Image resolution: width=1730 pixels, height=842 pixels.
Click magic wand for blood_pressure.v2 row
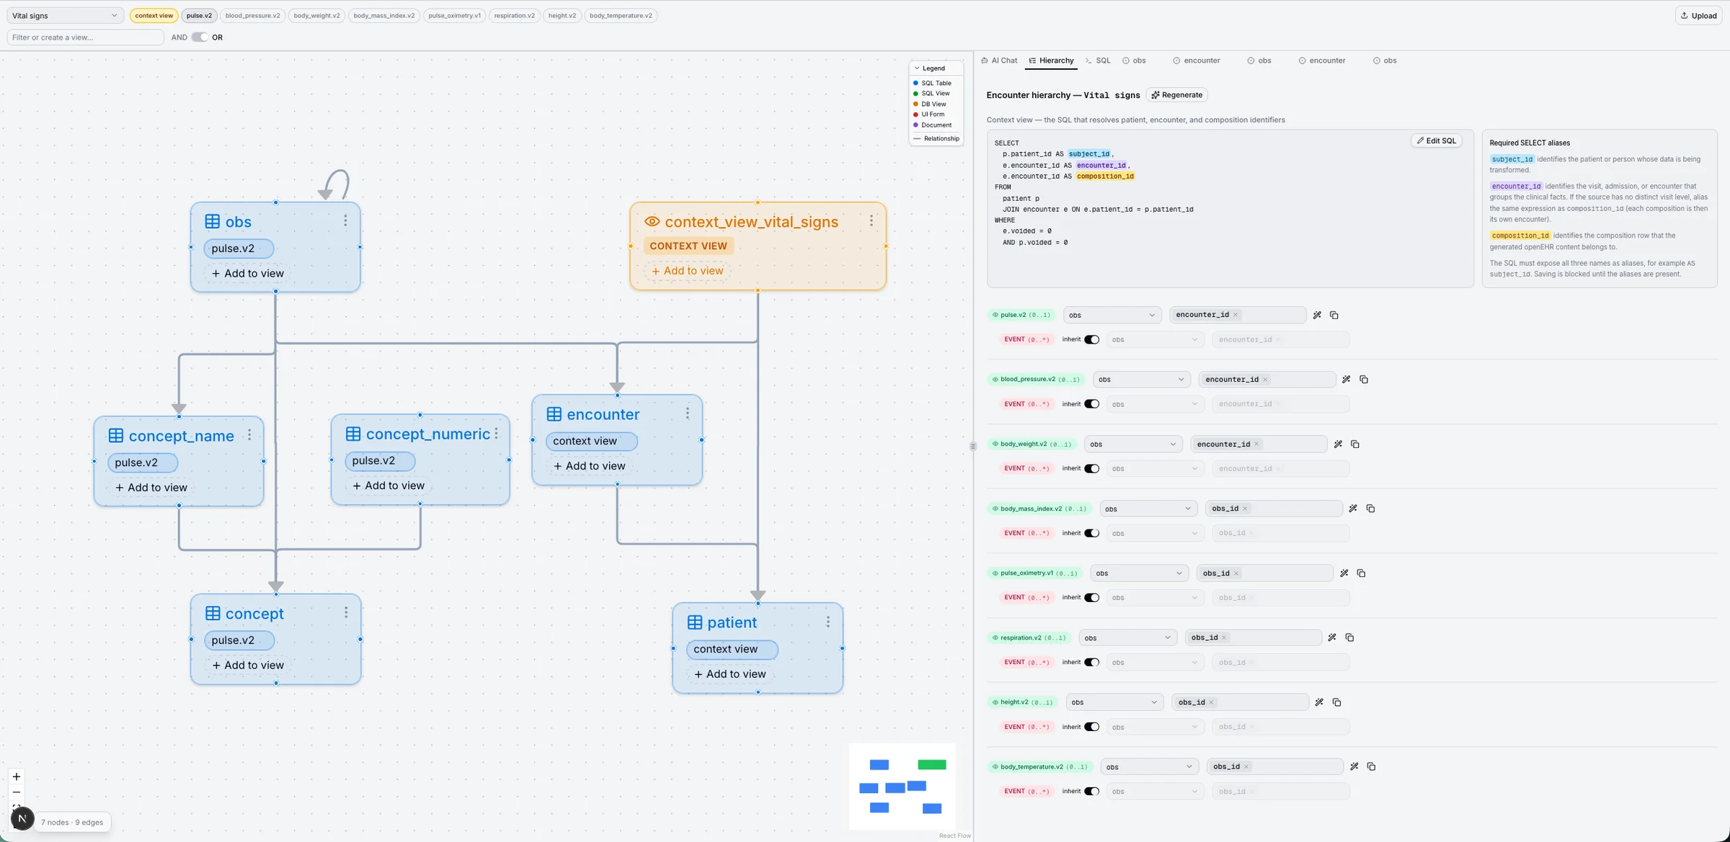point(1347,380)
